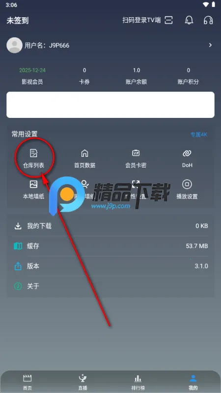Expand user profile with the right chevron
This screenshot has height=393, width=221.
pyautogui.click(x=211, y=45)
